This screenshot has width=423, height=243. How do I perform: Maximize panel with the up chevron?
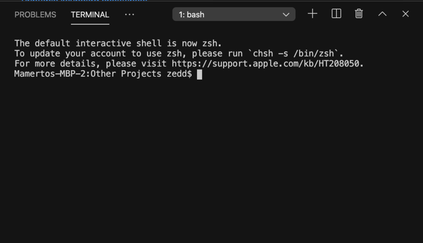(x=382, y=14)
